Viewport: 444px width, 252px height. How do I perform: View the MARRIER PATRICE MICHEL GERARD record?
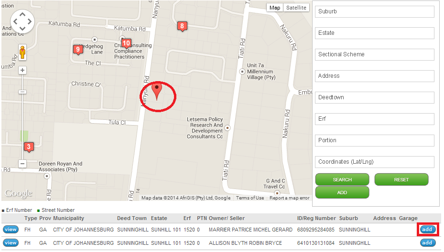pyautogui.click(x=11, y=230)
